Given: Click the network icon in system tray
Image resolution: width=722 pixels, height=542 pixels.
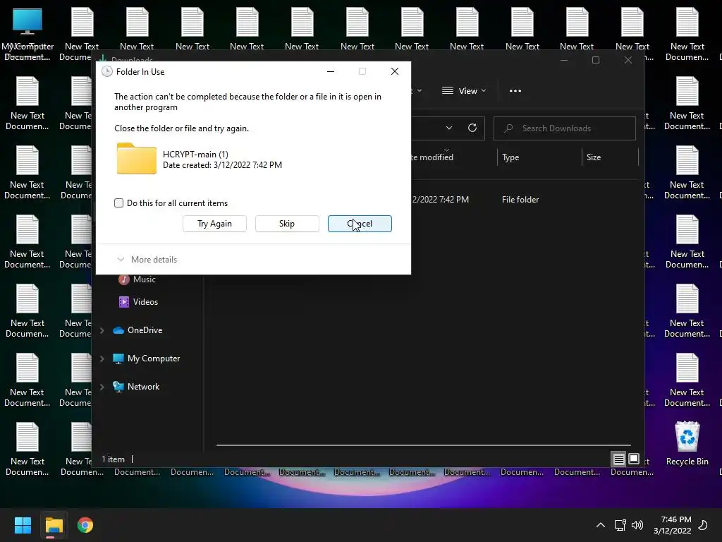Looking at the screenshot, I should [620, 525].
